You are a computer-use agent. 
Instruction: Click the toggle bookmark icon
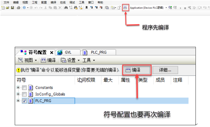[87, 7]
